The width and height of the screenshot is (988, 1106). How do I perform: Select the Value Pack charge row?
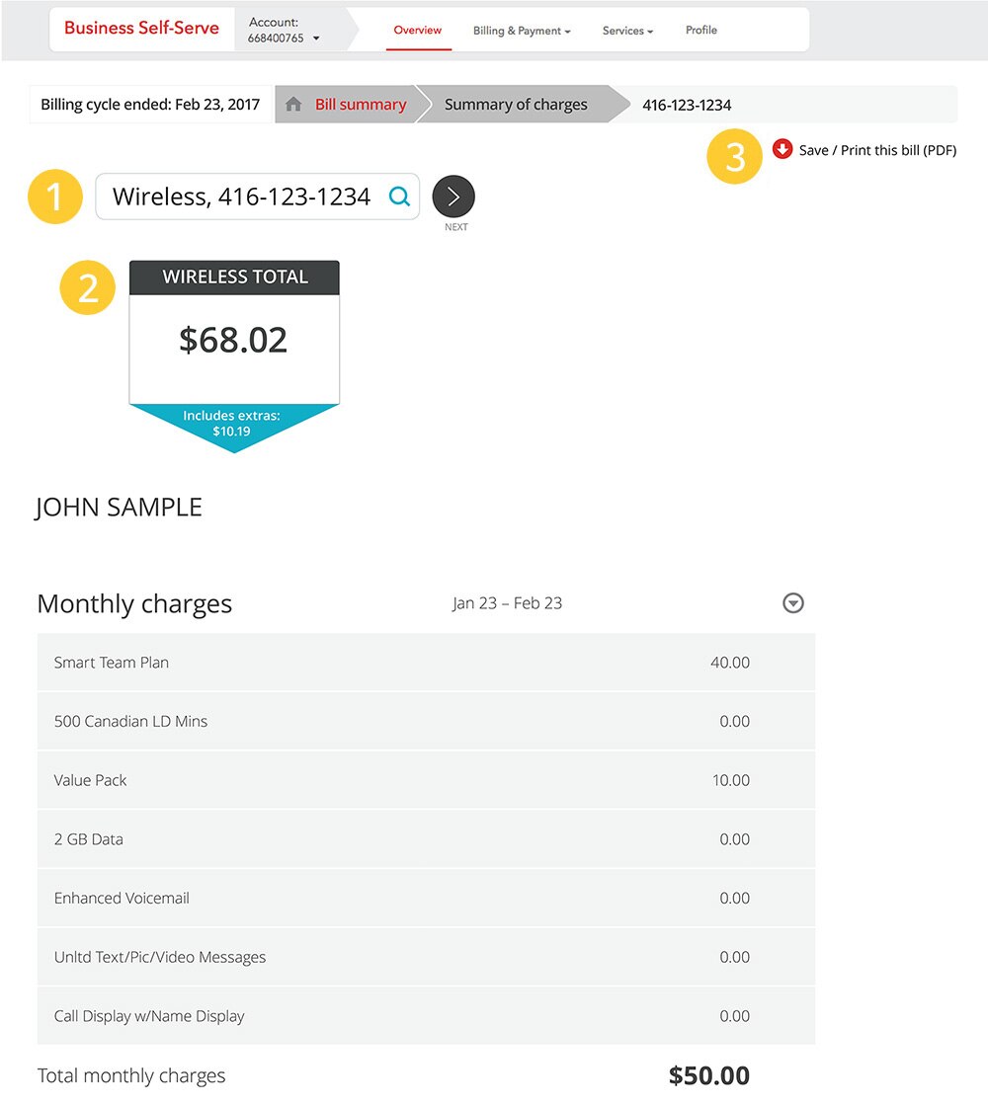coord(426,780)
